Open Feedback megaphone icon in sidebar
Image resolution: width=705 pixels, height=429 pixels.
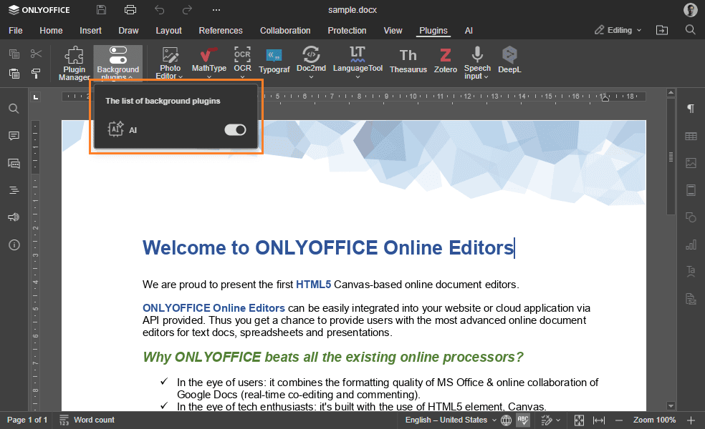coord(14,217)
